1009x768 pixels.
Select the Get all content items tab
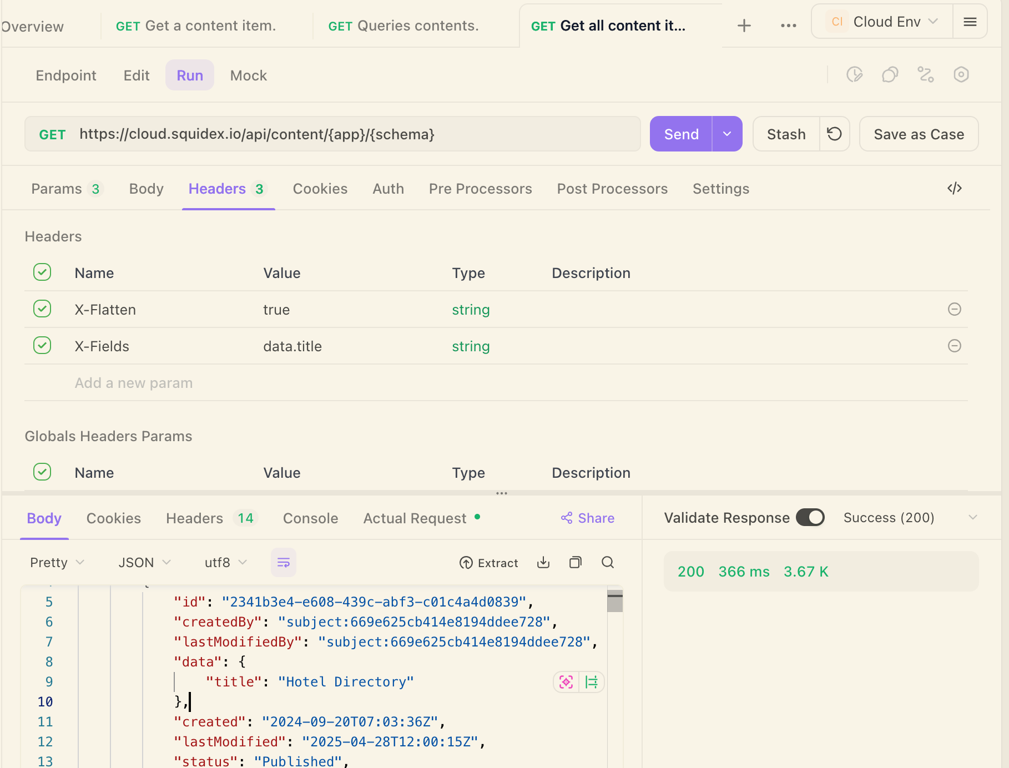[608, 26]
